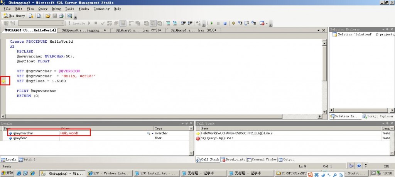This screenshot has width=395, height=177.
Task: Open the Debug menu
Action: (x=56, y=9)
